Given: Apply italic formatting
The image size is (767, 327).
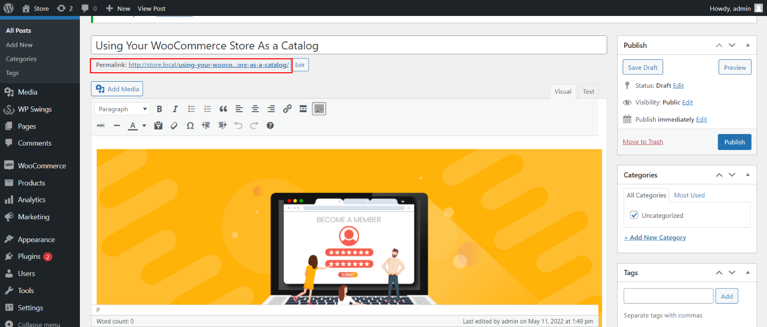Looking at the screenshot, I should click(175, 109).
